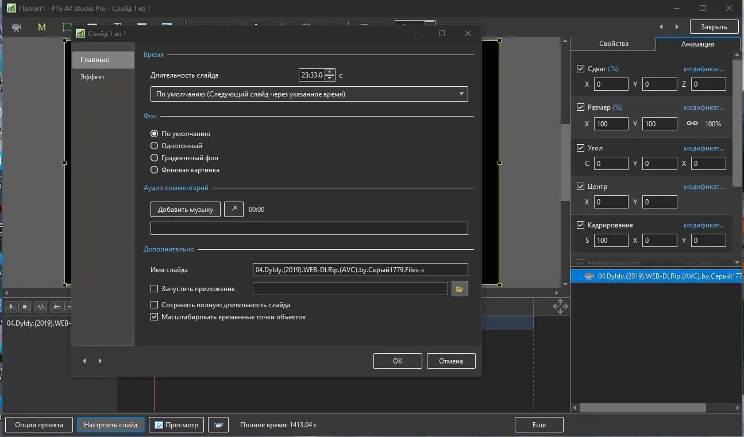Toggle the Угол checkbox in Animation panel
This screenshot has height=437, width=744.
pyautogui.click(x=580, y=148)
